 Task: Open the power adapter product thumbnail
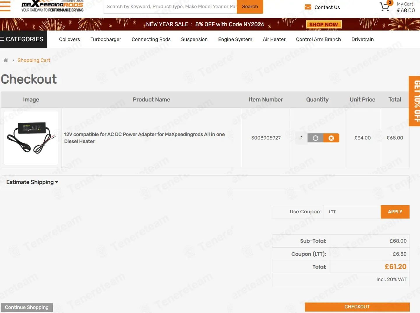(31, 138)
